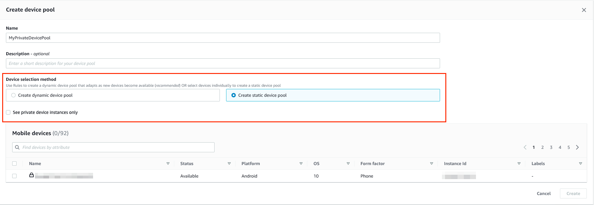
Task: Sort devices by Name column arrow
Action: pos(168,164)
